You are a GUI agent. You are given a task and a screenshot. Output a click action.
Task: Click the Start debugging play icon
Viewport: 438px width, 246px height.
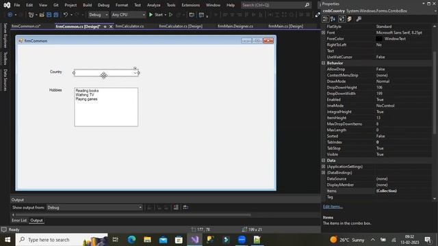151,14
